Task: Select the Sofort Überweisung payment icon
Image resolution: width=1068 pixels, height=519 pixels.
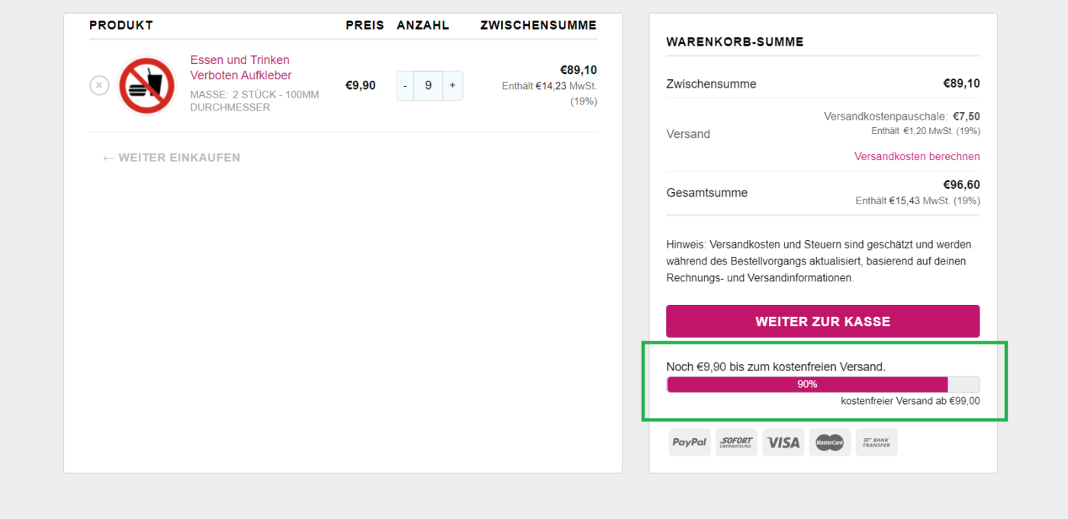Action: coord(736,442)
